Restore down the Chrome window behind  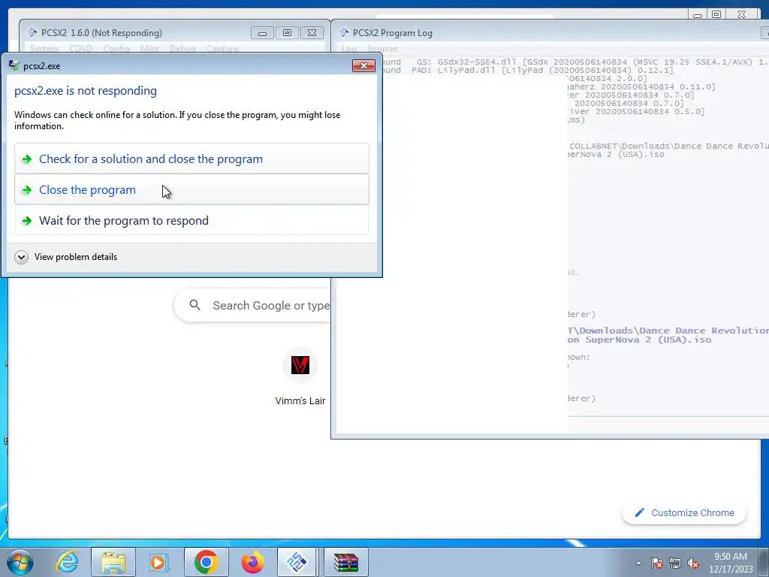(716, 15)
